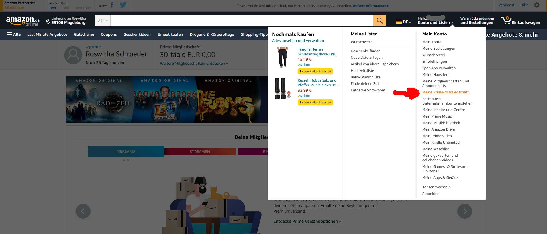Click Geschenke finden link
Image resolution: width=547 pixels, height=234 pixels.
click(366, 51)
